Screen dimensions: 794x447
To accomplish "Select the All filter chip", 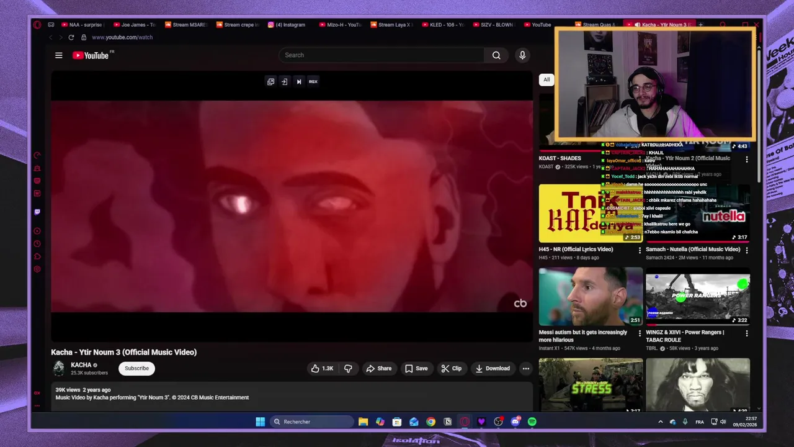I will point(546,79).
